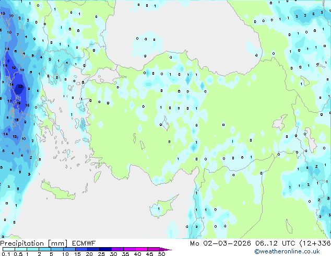Screen dimensions: 331x256
Task: Click the legend scale label "50"
Action: pos(161,254)
